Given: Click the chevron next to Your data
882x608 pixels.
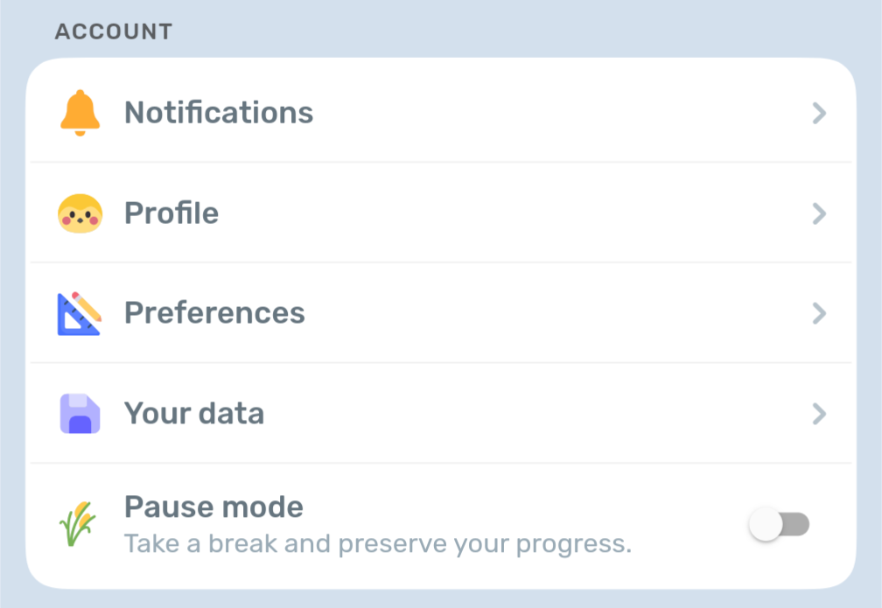Looking at the screenshot, I should coord(819,413).
